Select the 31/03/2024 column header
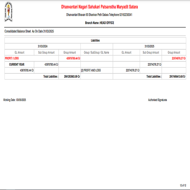The height and width of the screenshot is (190, 190). 42,46
